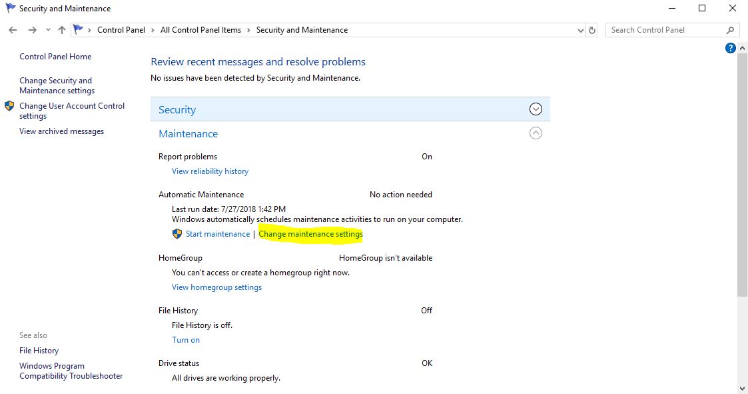The image size is (748, 394).
Task: Start maintenance manually
Action: click(218, 233)
